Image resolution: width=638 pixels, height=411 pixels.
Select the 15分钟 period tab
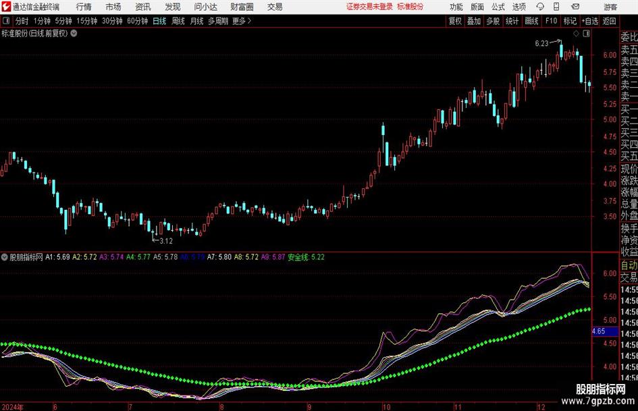coord(86,21)
